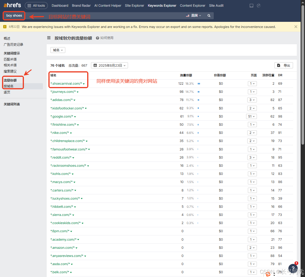The image size is (305, 277).
Task: Sort by the DR column header
Action: [280, 75]
